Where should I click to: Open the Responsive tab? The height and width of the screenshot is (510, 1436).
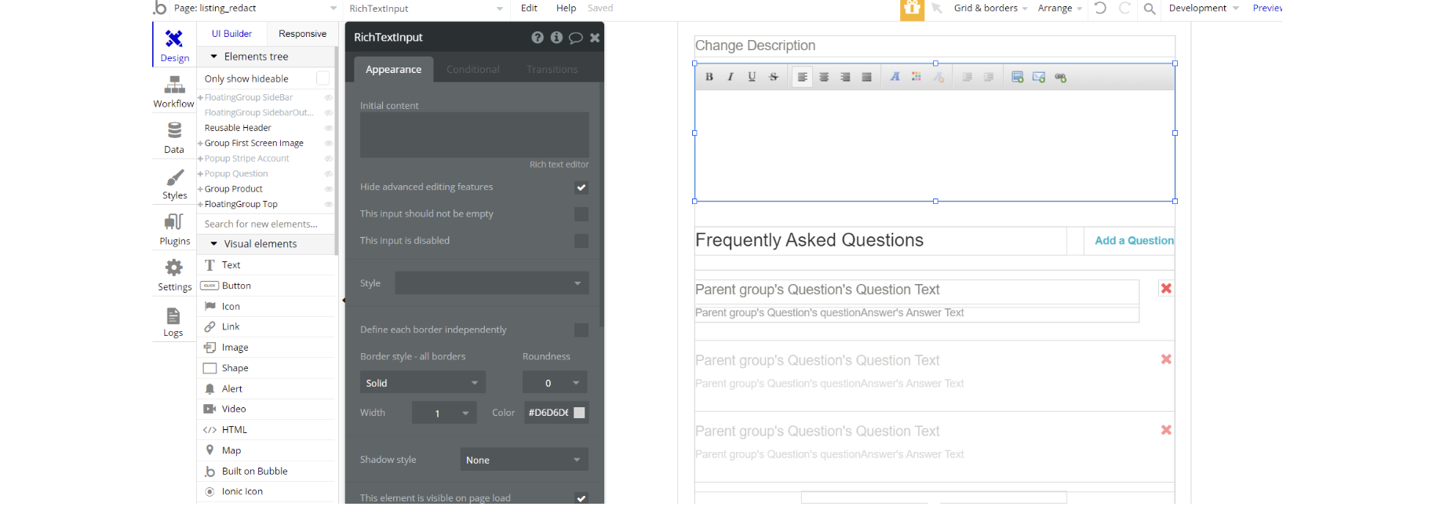click(x=302, y=34)
